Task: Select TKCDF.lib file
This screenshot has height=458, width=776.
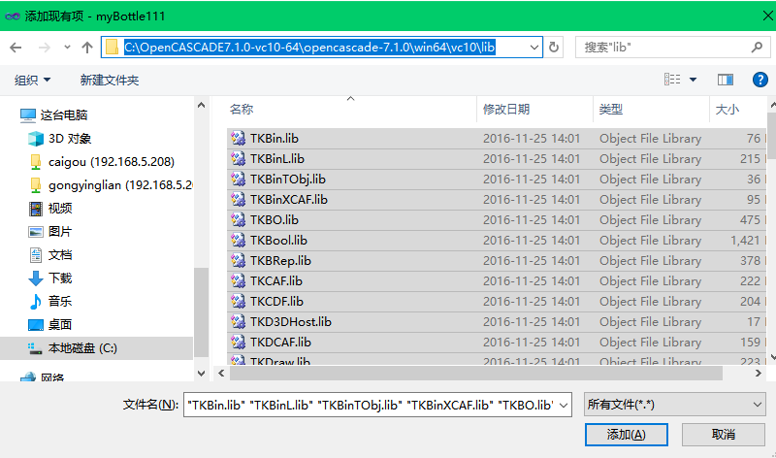Action: coord(497,301)
